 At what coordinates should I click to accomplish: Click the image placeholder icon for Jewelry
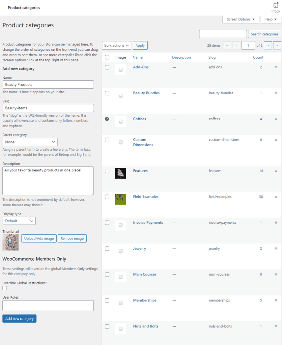120,251
